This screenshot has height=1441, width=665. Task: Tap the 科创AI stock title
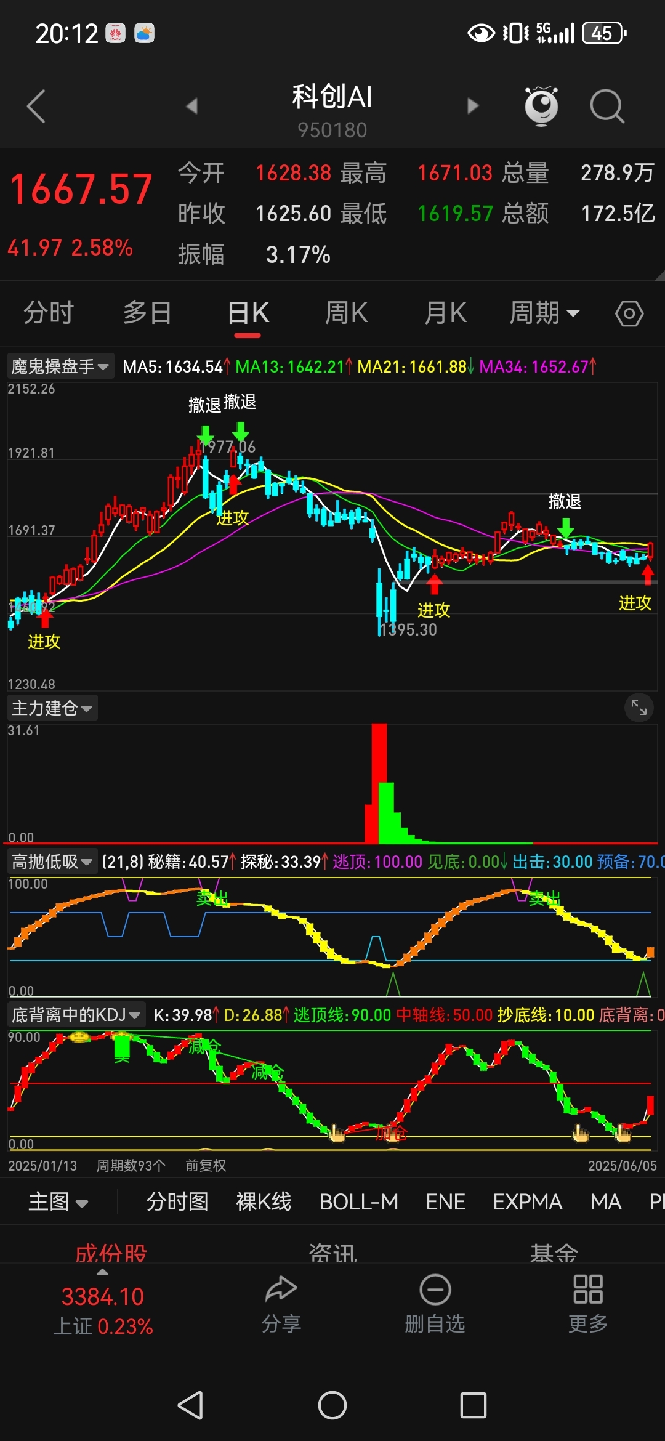pyautogui.click(x=332, y=97)
